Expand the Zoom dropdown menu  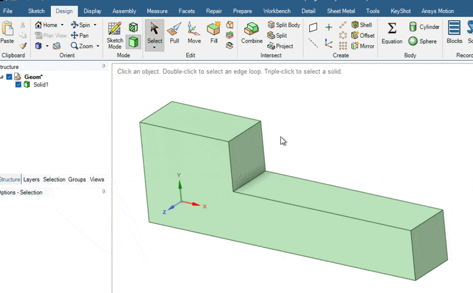coord(98,46)
